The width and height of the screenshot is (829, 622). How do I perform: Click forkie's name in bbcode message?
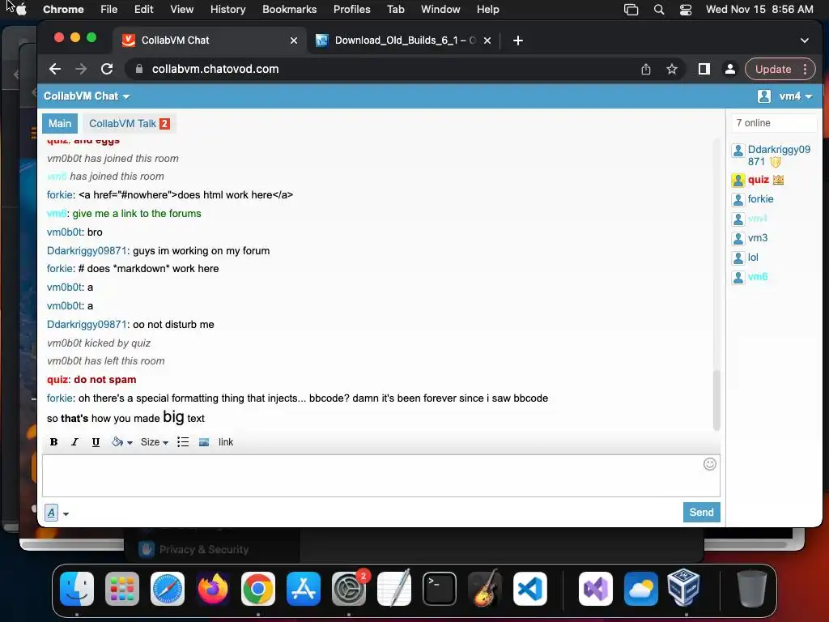pos(59,398)
